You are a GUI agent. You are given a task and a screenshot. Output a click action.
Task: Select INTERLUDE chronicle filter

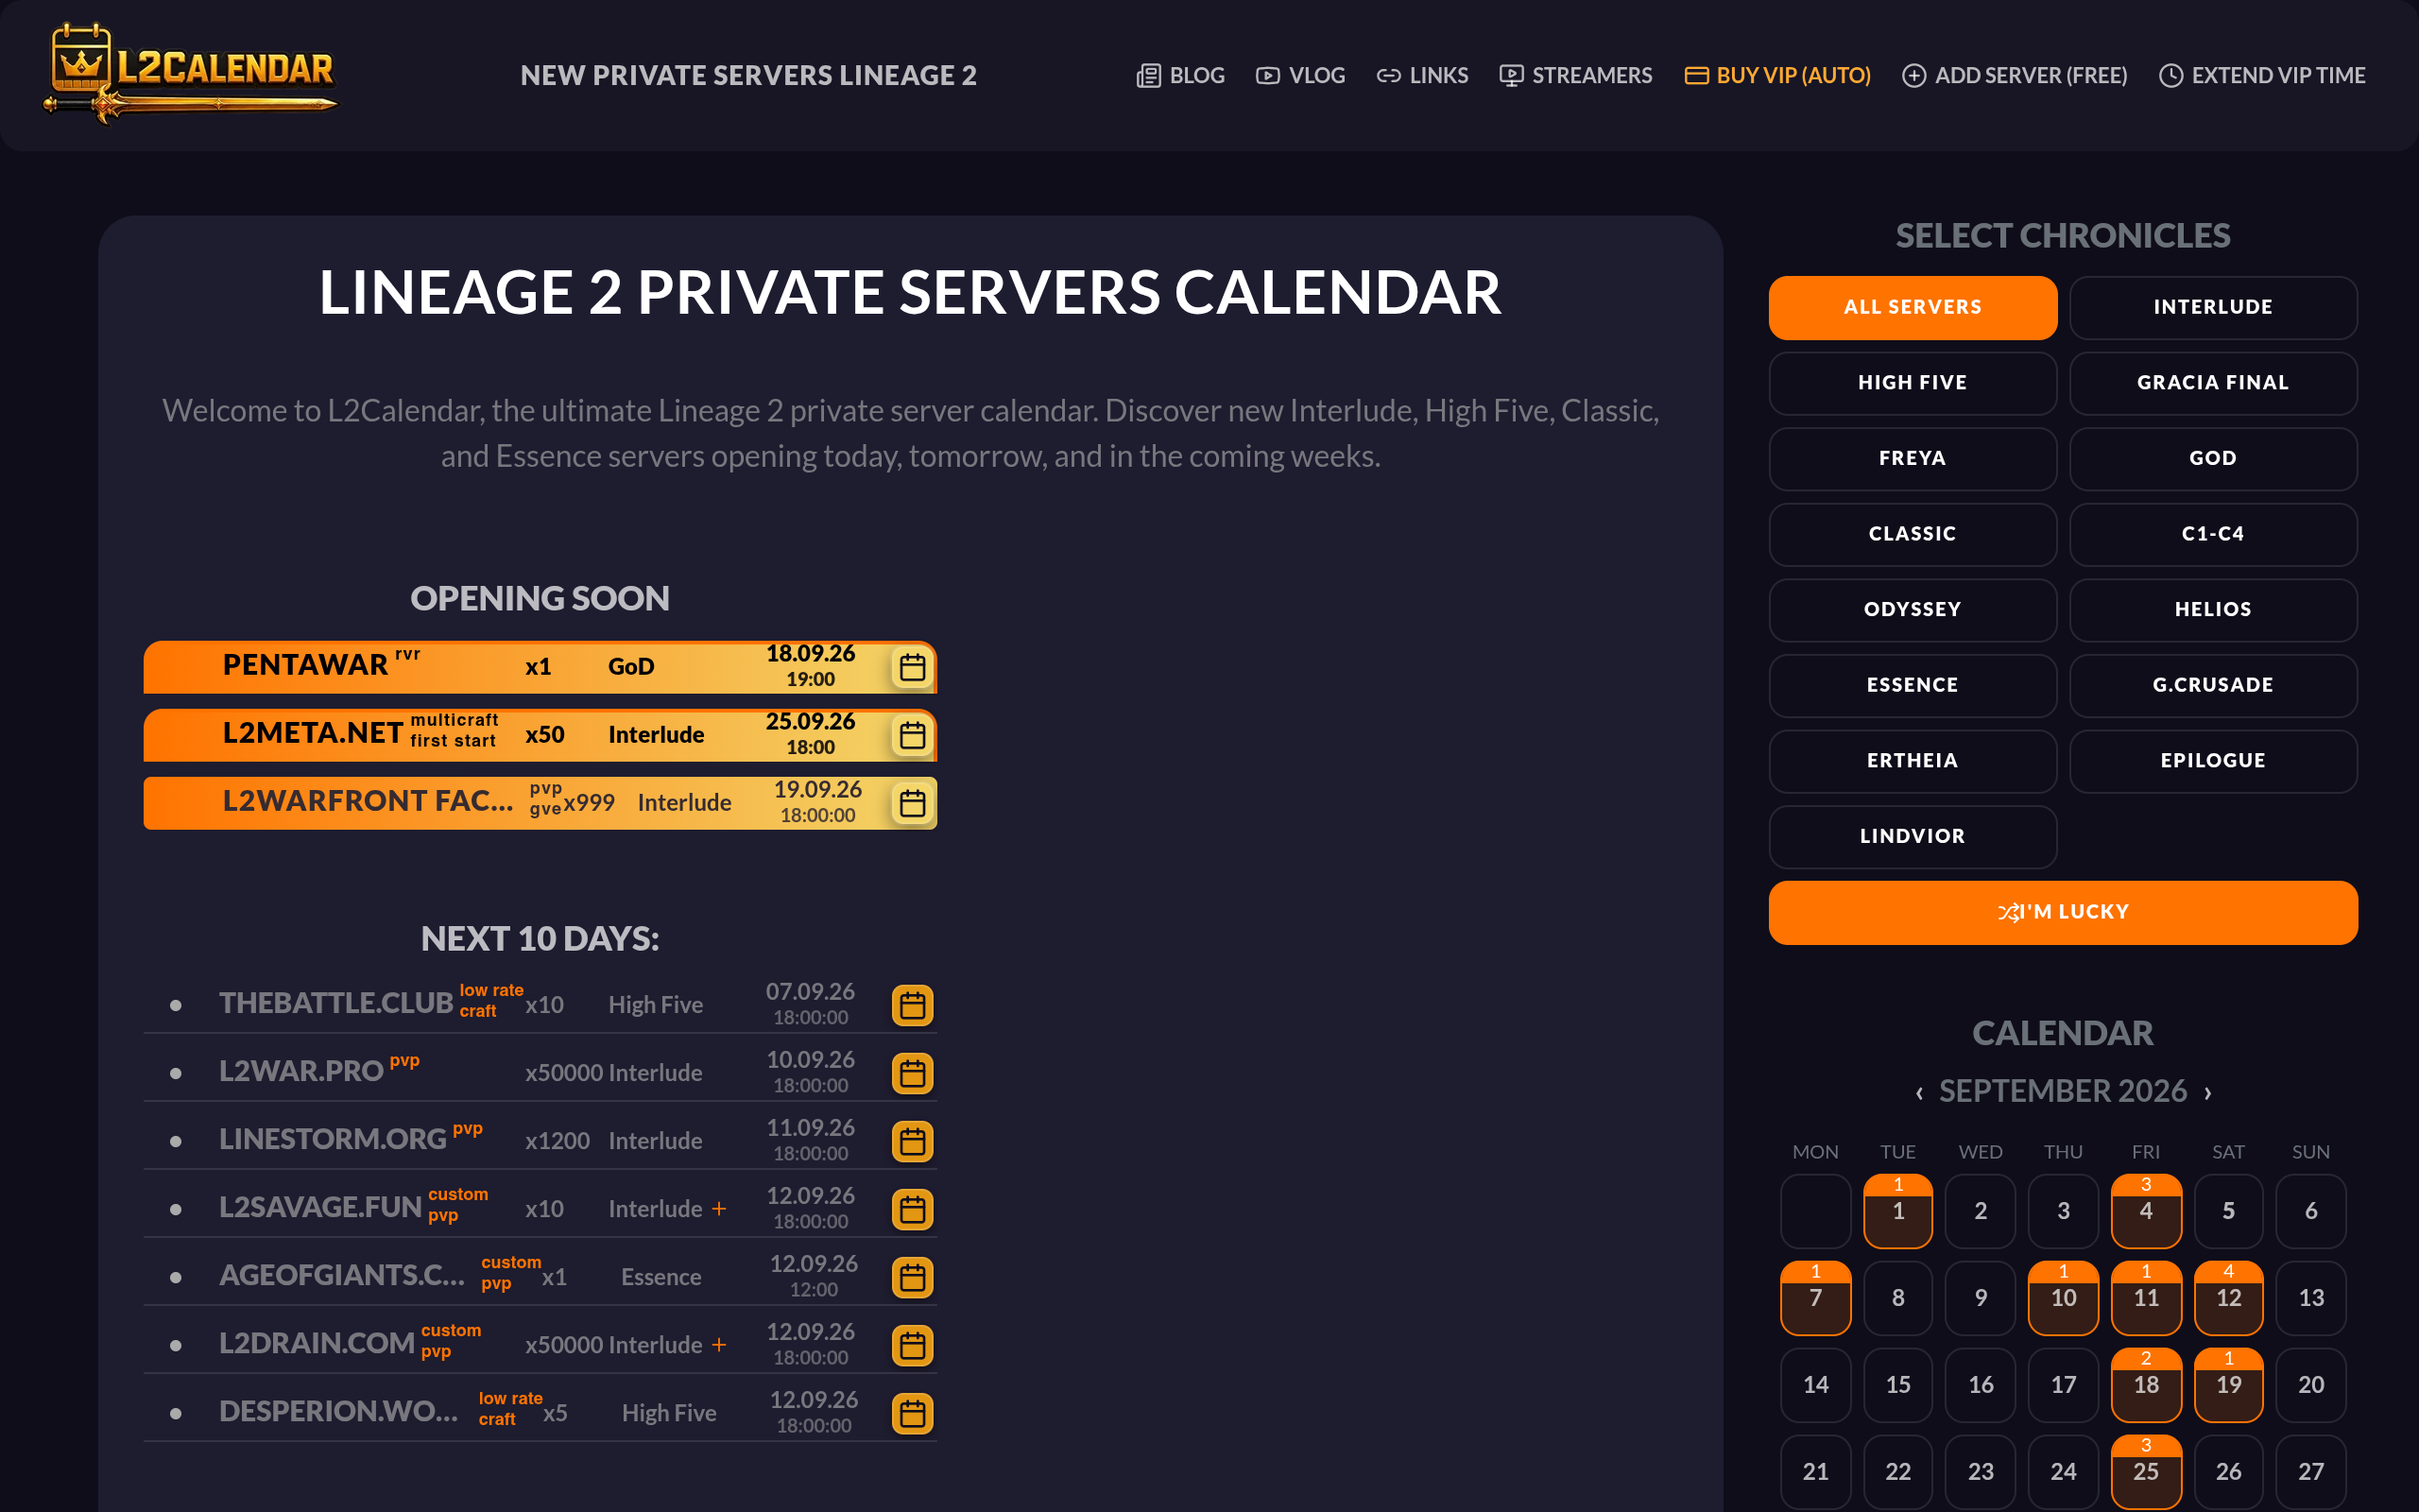pyautogui.click(x=2213, y=307)
